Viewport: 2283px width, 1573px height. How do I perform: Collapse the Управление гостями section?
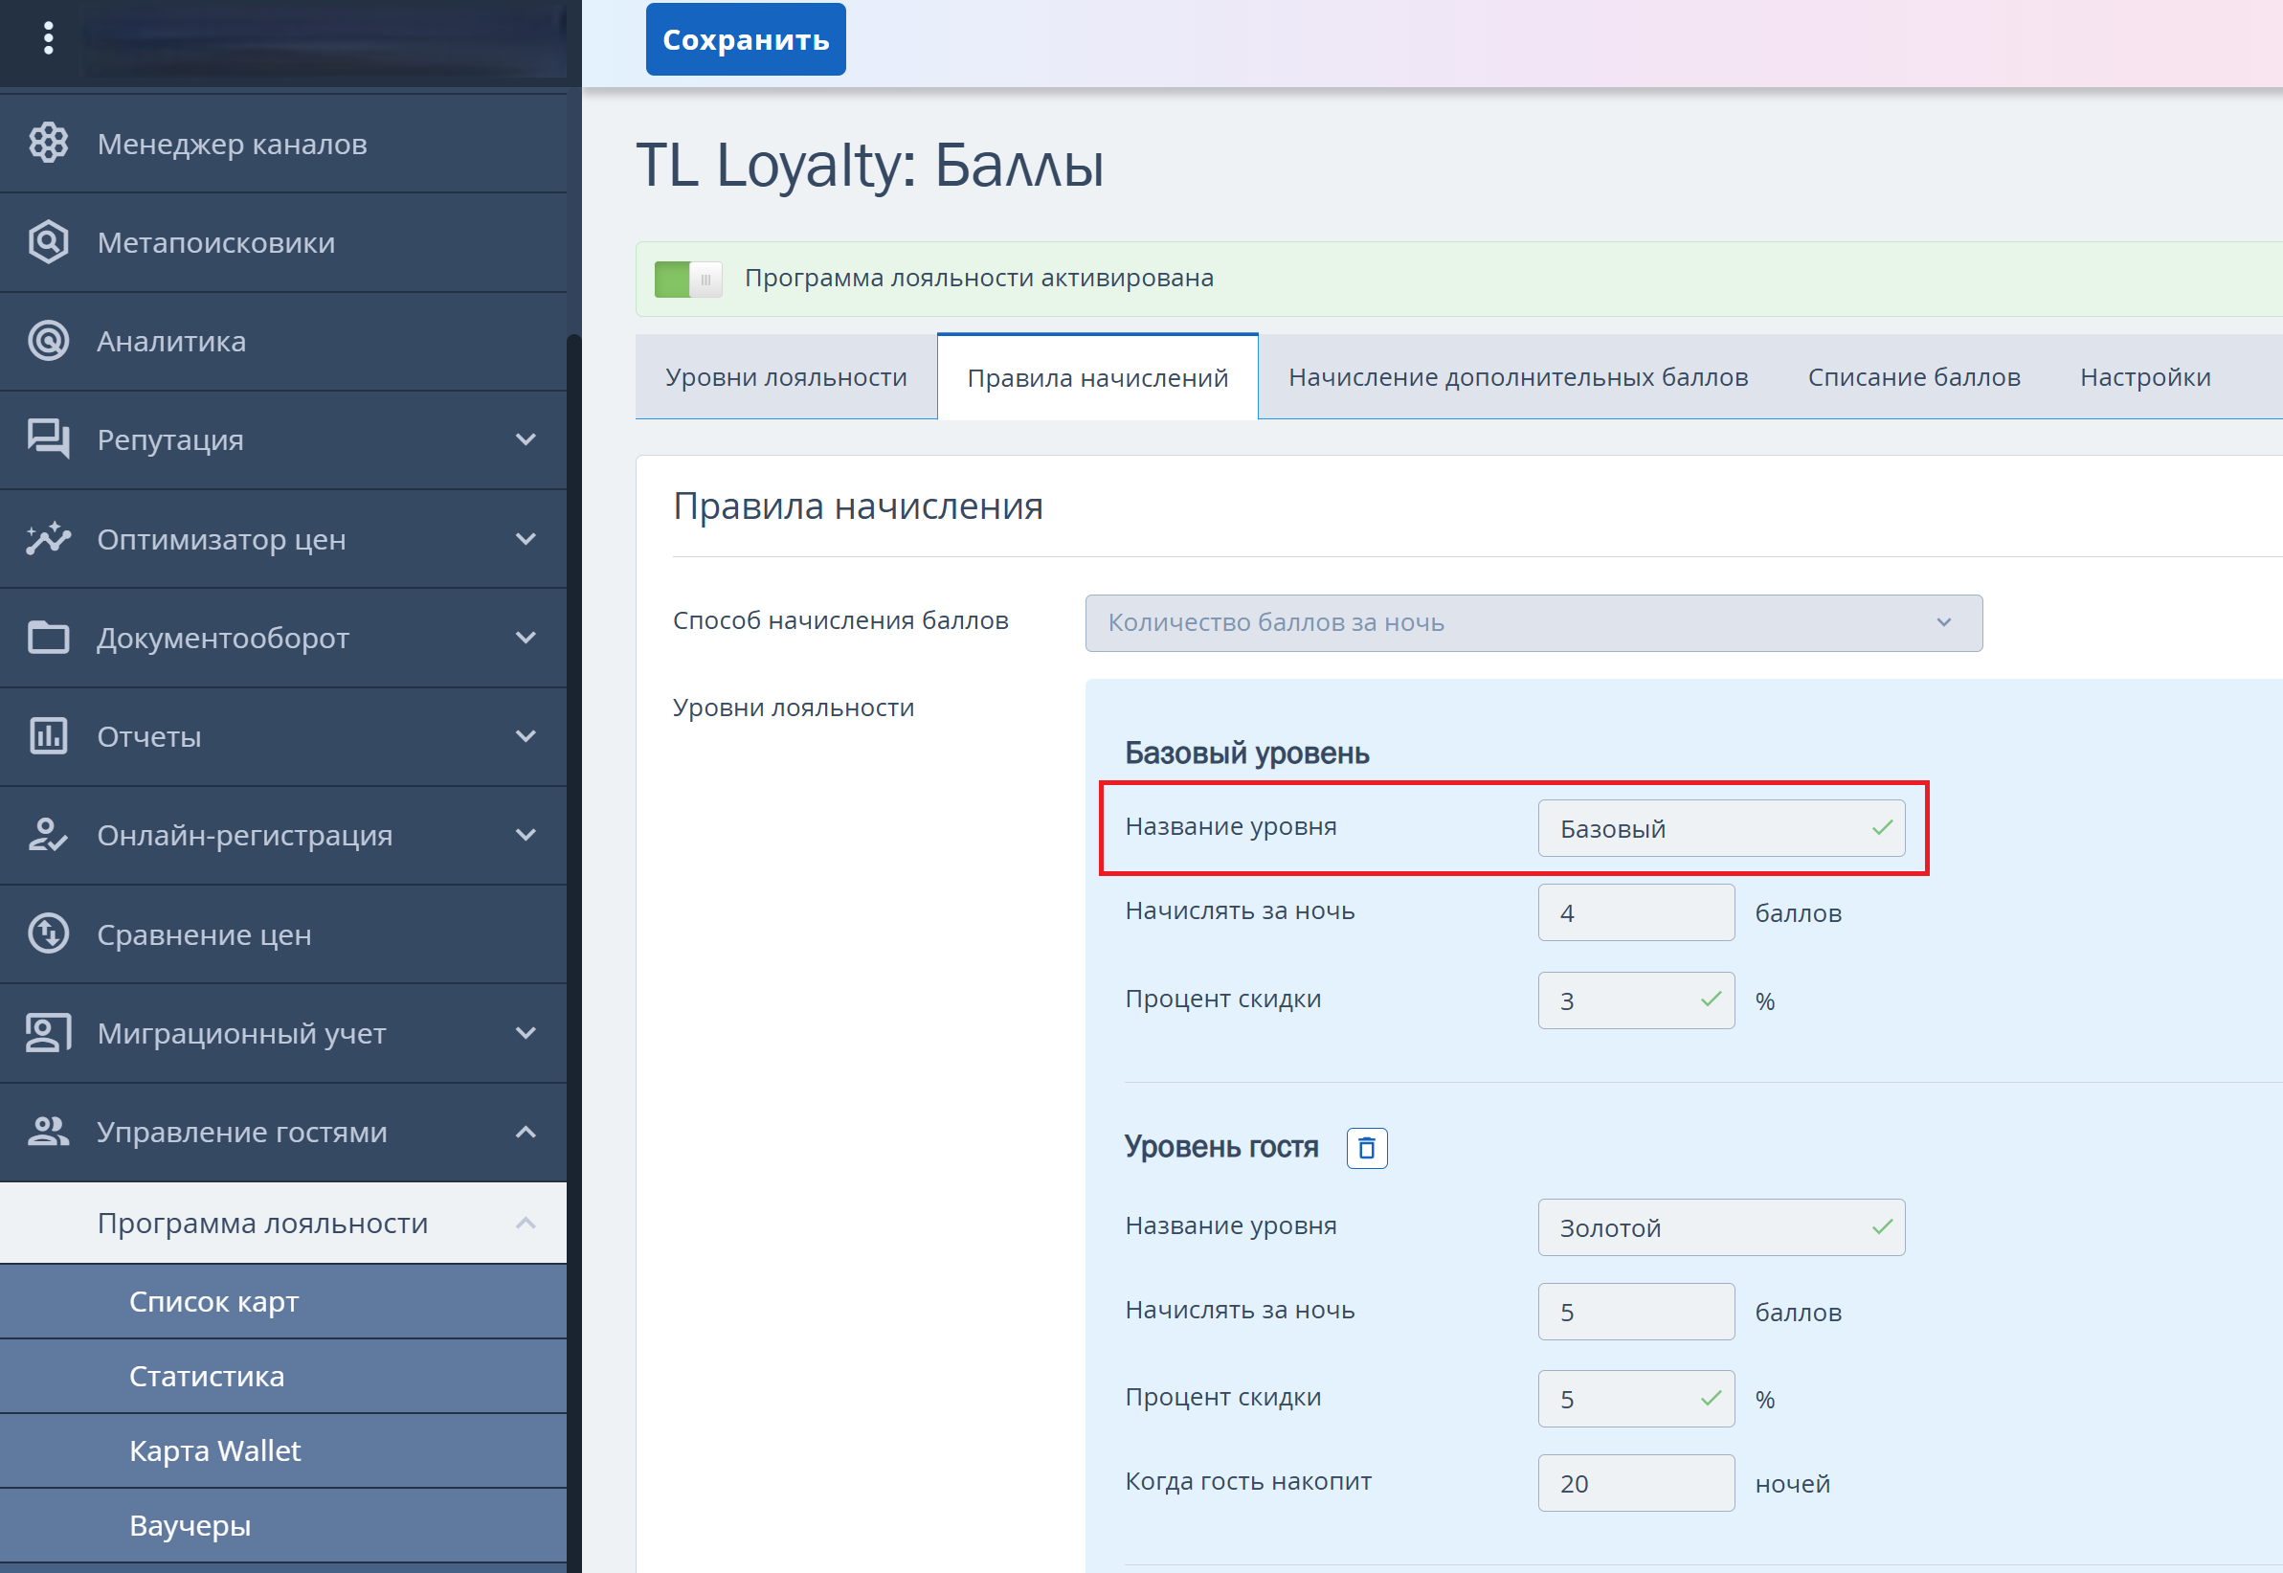point(526,1132)
